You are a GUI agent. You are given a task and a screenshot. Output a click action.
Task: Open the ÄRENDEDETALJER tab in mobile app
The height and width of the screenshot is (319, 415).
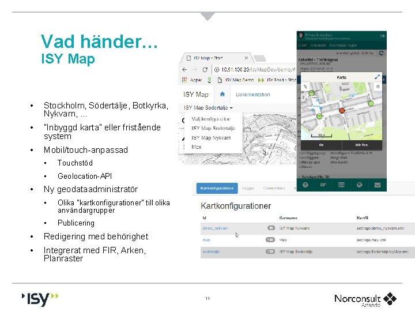[x=343, y=46]
